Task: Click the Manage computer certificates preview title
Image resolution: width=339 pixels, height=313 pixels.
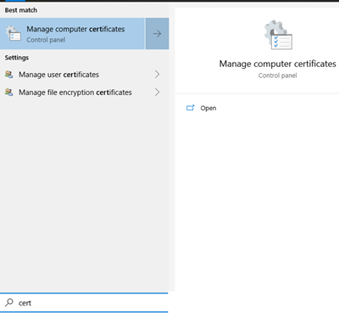Action: tap(277, 64)
